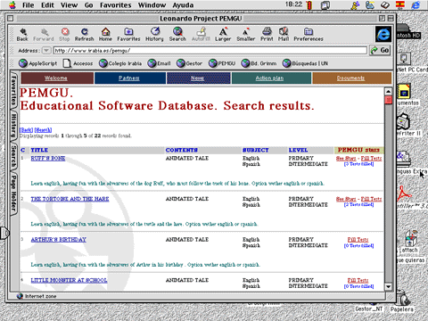Refresh the page with Refresh icon

click(x=84, y=35)
